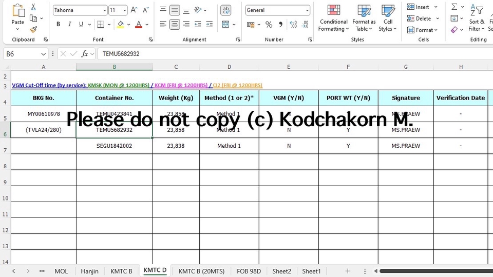
Task: Apply cell borders with Borders icon
Action: tap(101, 24)
